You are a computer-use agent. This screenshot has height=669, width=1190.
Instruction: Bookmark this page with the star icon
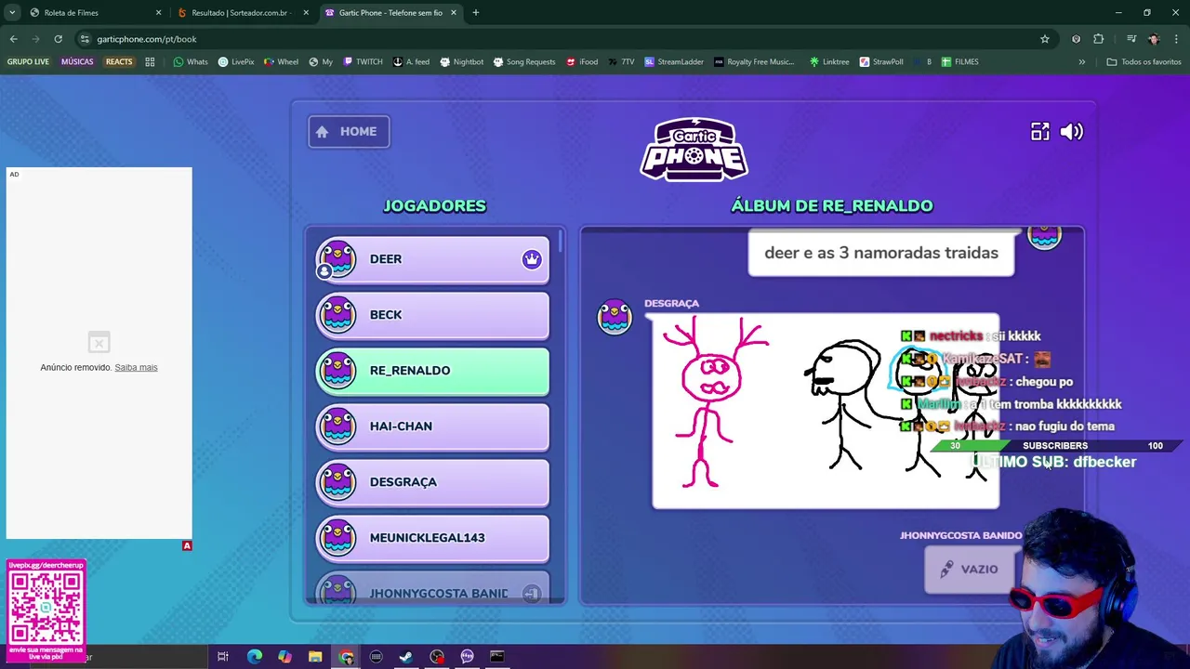[x=1044, y=39]
